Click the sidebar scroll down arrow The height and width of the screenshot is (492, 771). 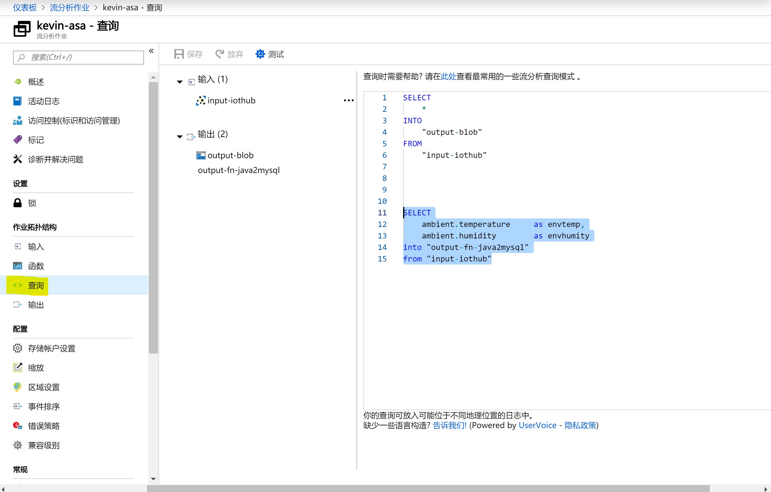(x=153, y=479)
